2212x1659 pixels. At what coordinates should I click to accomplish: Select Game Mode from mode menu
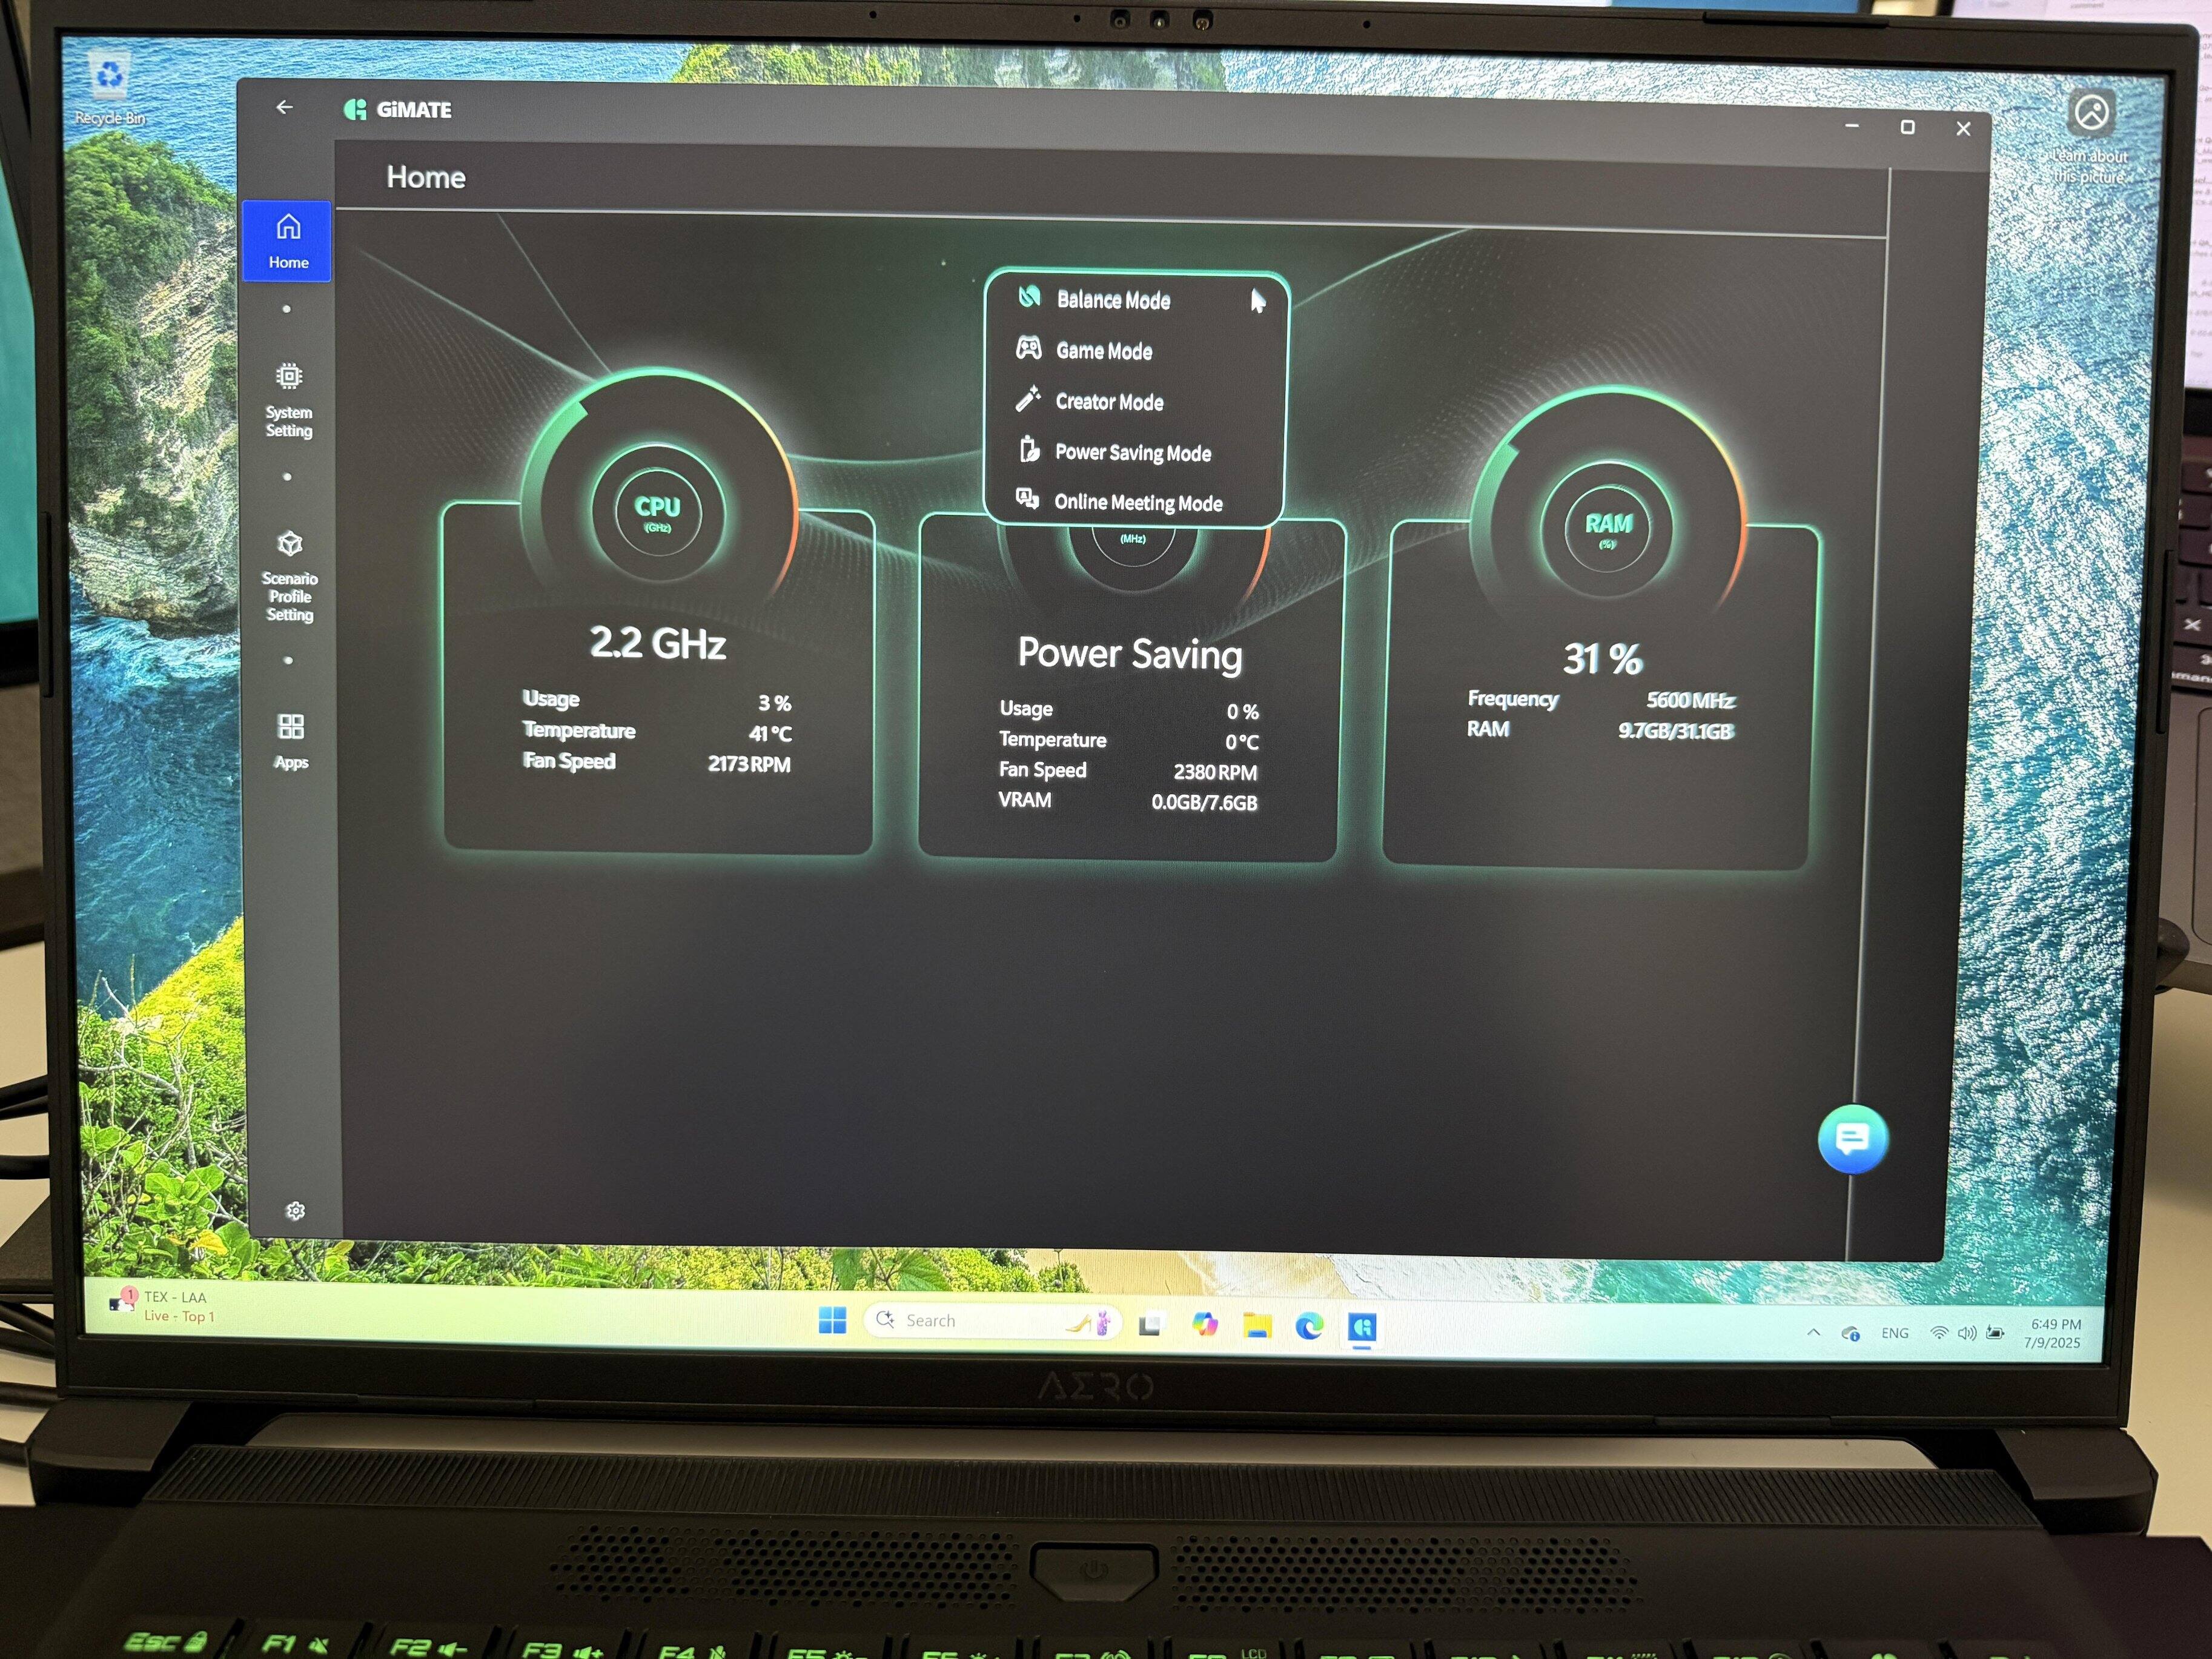1104,351
